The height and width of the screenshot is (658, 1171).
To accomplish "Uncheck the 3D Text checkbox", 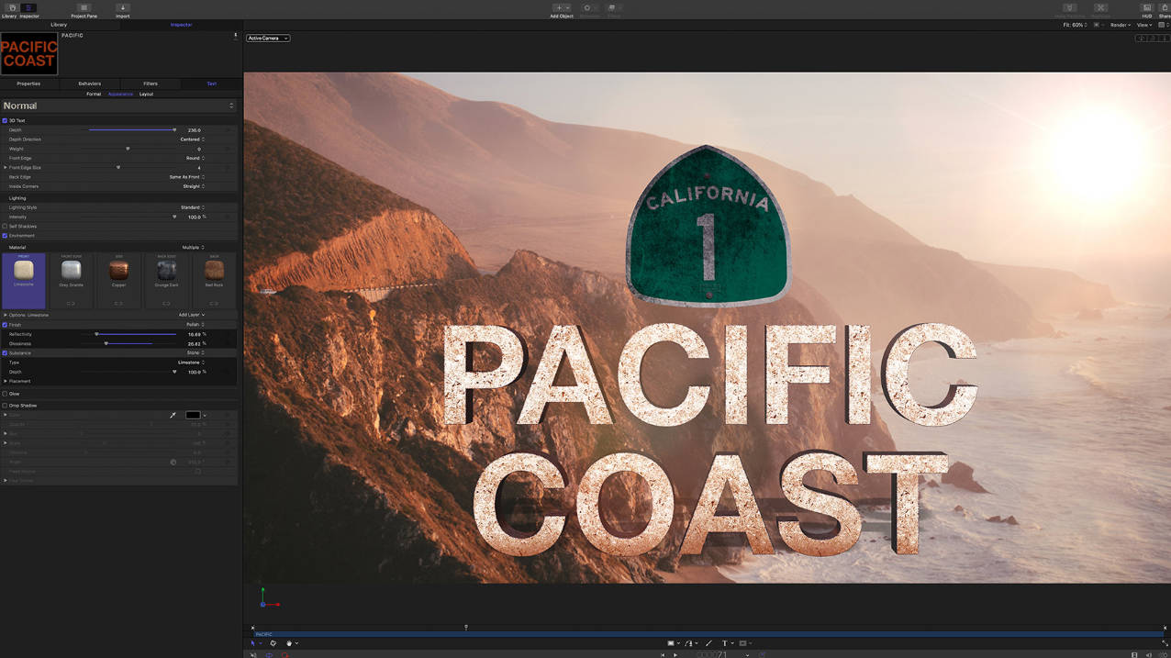I will click(5, 120).
